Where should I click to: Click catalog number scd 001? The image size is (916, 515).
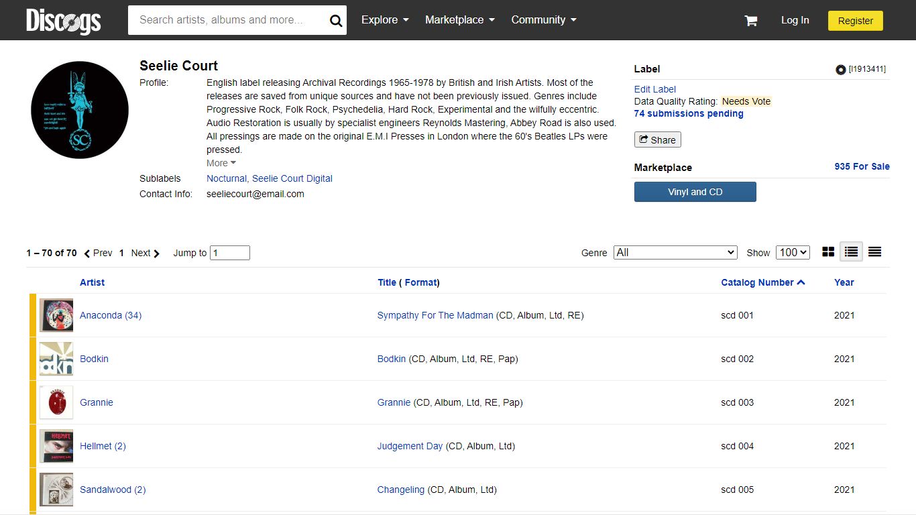pyautogui.click(x=737, y=315)
